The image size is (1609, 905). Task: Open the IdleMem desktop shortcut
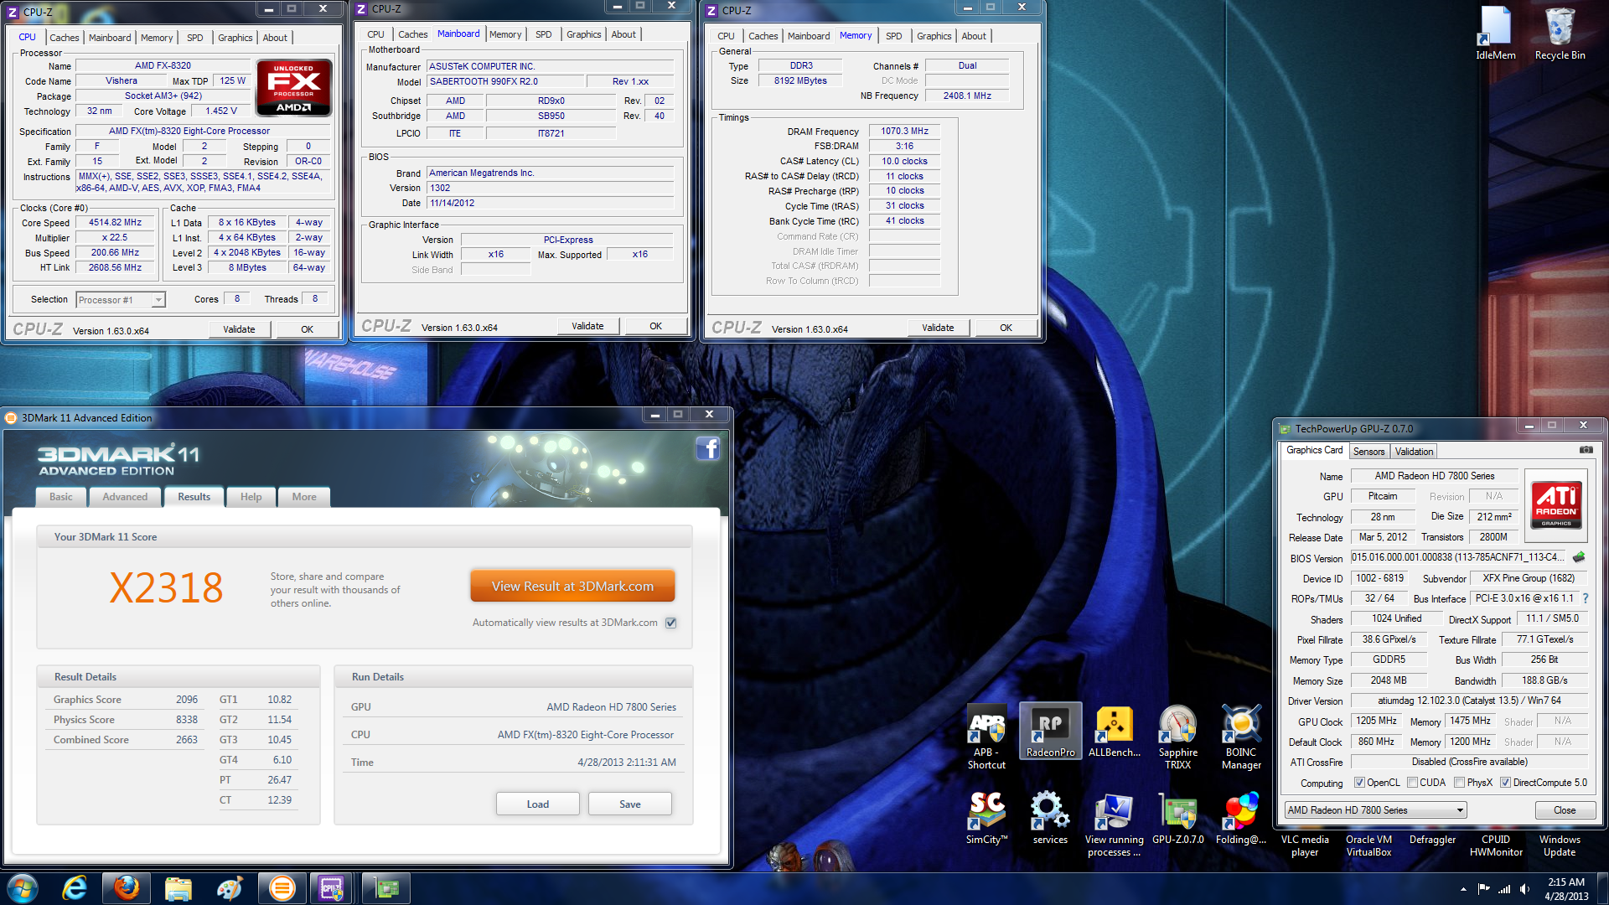1495,34
